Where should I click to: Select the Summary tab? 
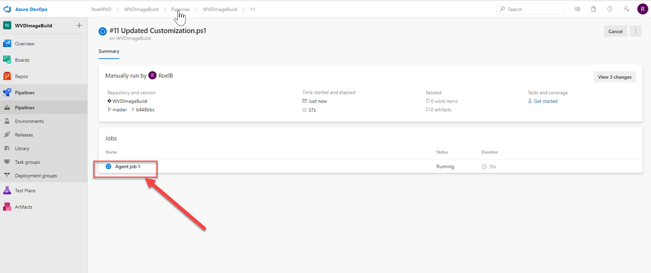[109, 51]
